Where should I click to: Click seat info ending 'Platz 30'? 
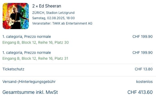pos(36,42)
